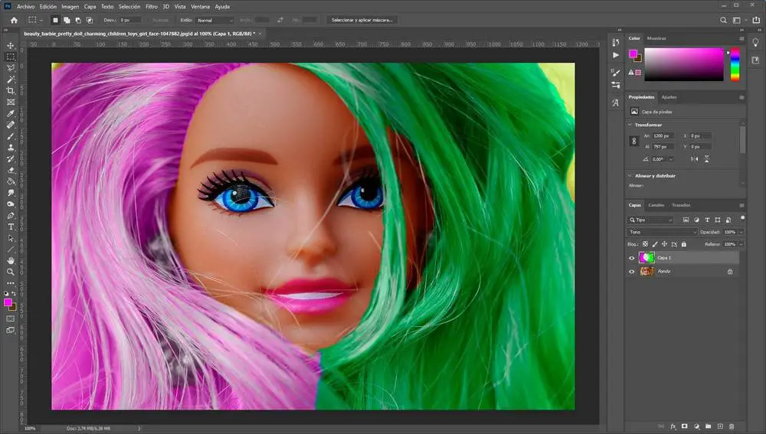This screenshot has width=766, height=434.
Task: Open the Estilo Normal dropdown
Action: click(x=214, y=20)
